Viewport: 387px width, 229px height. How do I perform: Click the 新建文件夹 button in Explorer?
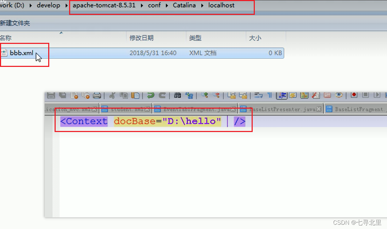(15, 23)
